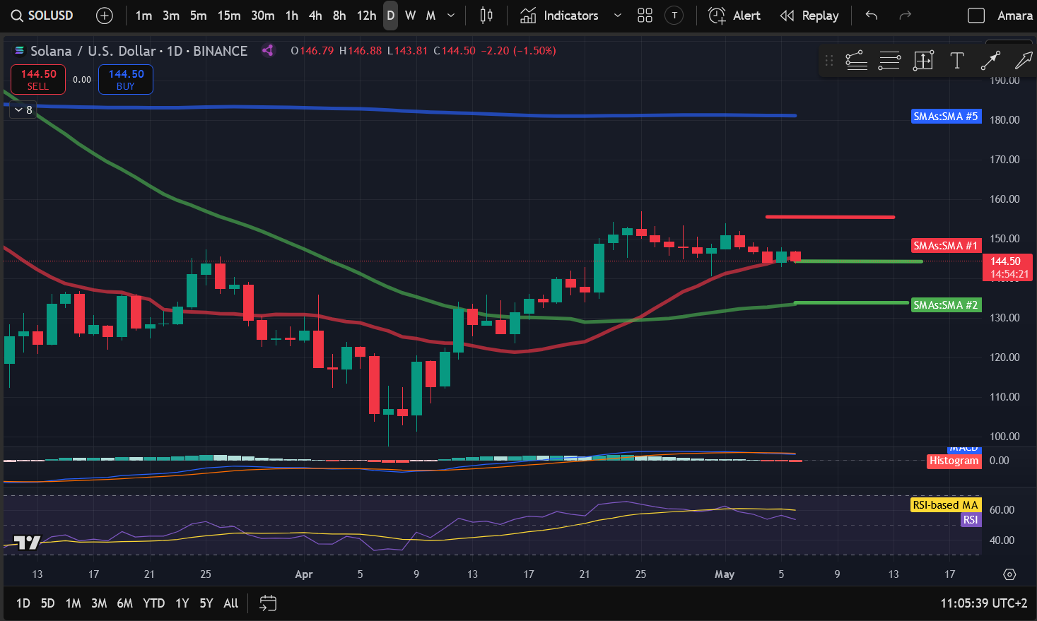The image size is (1037, 621).
Task: Grab the floating drawing toolbar handle
Action: tap(829, 61)
